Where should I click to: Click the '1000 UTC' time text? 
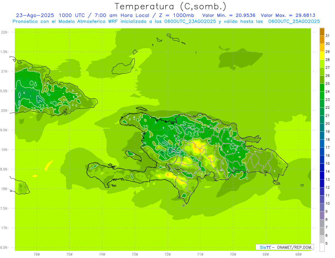[72, 15]
